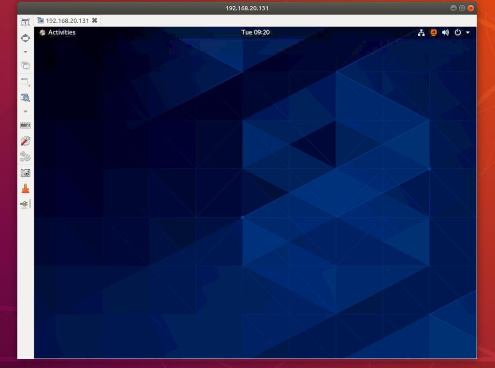This screenshot has width=495, height=368.
Task: Maximize the Remmina window
Action: (x=462, y=8)
